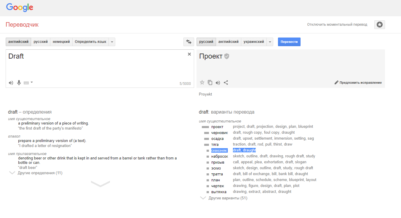Select украинский as target language

[254, 42]
